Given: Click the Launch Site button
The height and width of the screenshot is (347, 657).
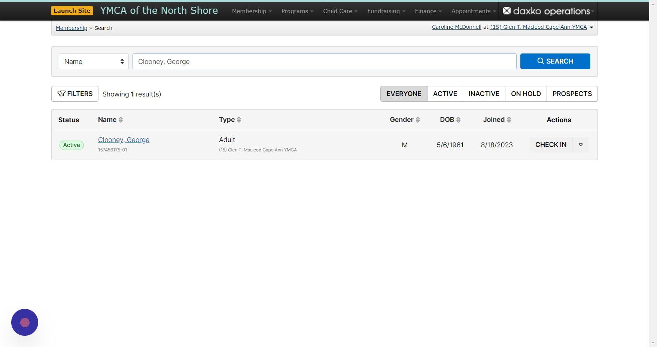Looking at the screenshot, I should tap(72, 10).
